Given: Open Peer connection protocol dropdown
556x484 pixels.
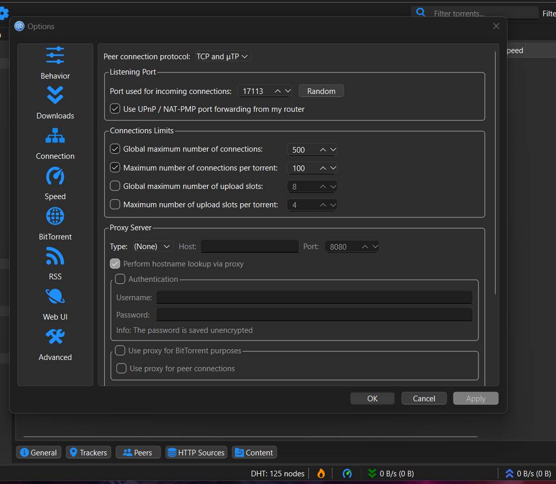Looking at the screenshot, I should pyautogui.click(x=223, y=56).
